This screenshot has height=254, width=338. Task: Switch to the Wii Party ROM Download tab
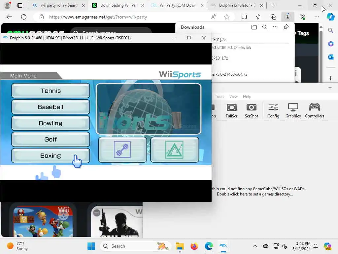[177, 5]
